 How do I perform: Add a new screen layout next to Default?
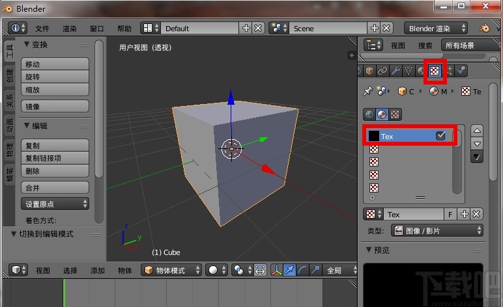(x=246, y=28)
